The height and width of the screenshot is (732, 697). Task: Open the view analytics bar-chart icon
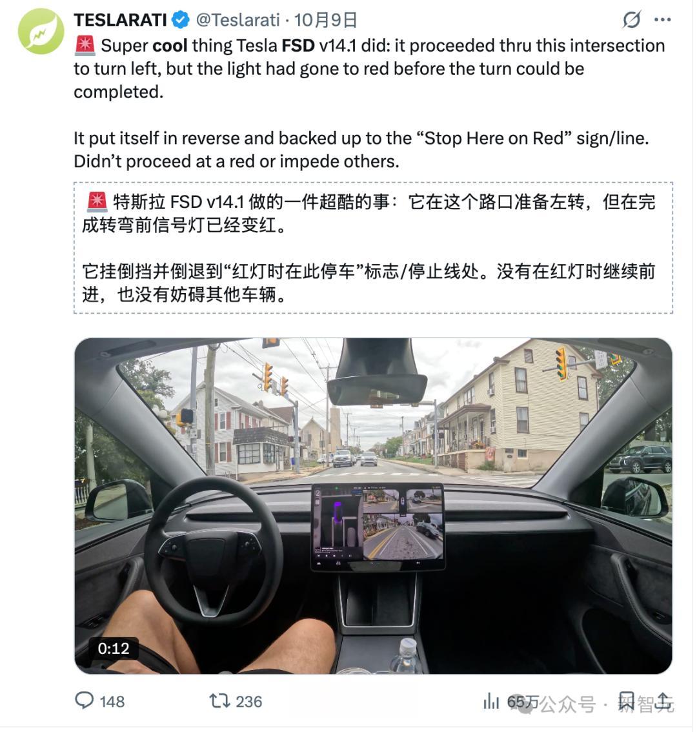491,701
